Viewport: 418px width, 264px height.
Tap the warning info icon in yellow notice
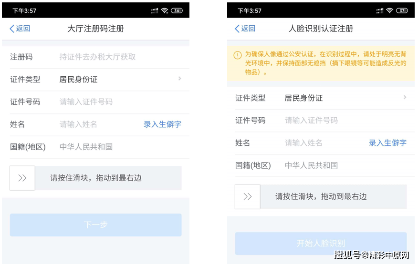click(238, 55)
